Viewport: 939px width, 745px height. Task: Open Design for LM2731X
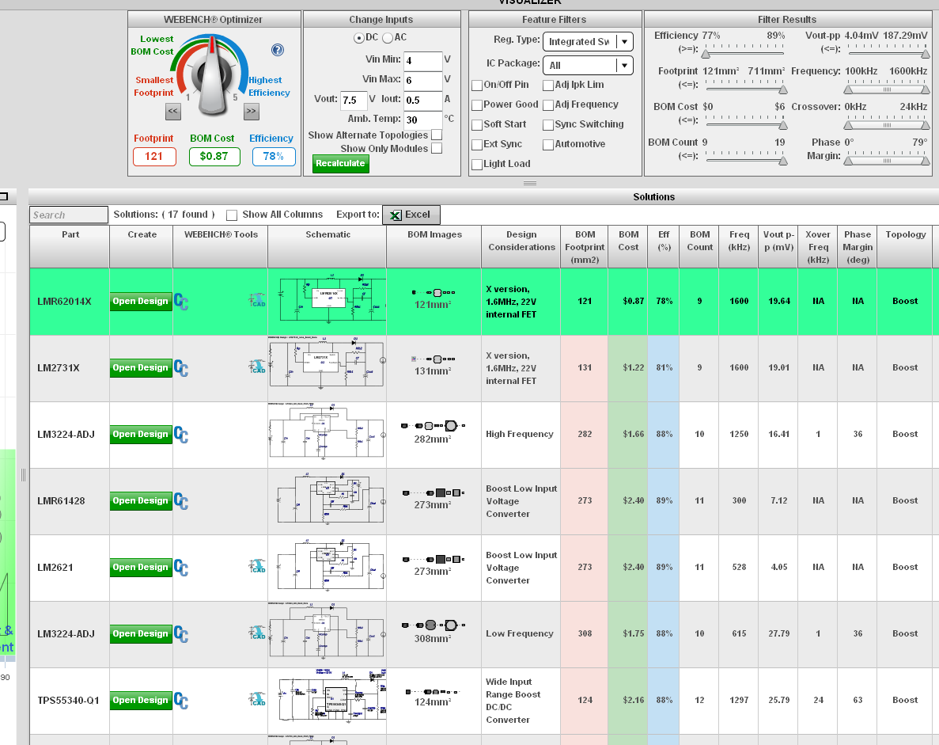pos(141,368)
